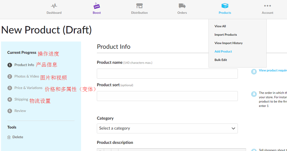The width and height of the screenshot is (287, 151).
Task: Click the Current Progress heading
Action: tap(22, 53)
